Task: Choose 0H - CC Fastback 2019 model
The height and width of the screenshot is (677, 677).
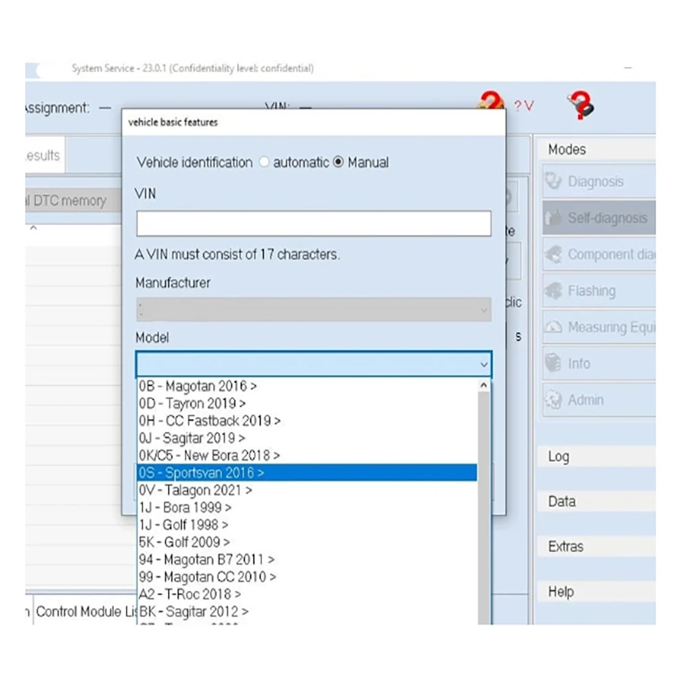Action: click(x=307, y=420)
